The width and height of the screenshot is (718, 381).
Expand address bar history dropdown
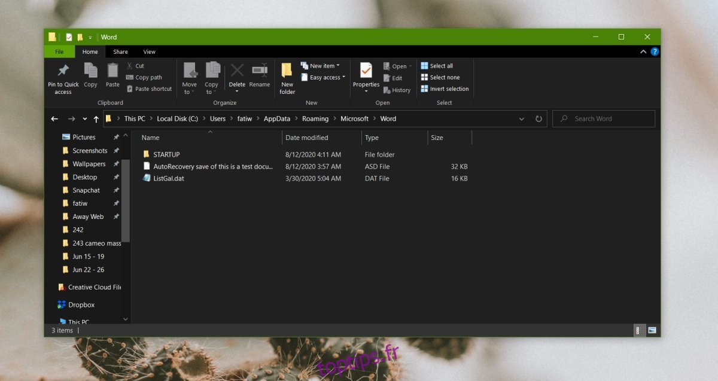522,118
